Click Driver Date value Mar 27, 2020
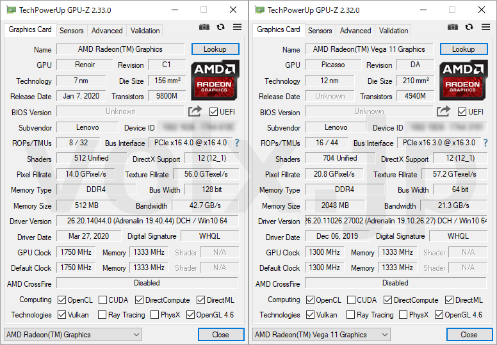This screenshot has width=497, height=345. pos(89,236)
